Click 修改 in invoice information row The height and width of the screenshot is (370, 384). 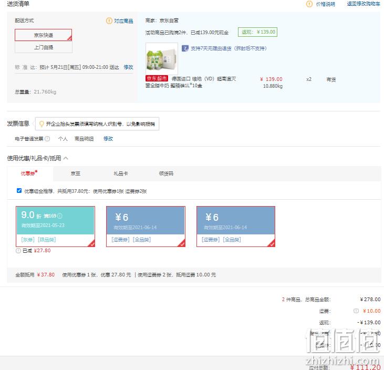click(x=108, y=139)
